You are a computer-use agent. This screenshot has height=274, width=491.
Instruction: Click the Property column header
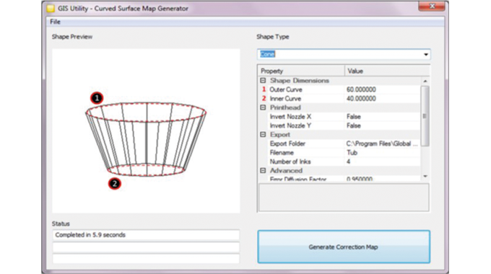(301, 71)
